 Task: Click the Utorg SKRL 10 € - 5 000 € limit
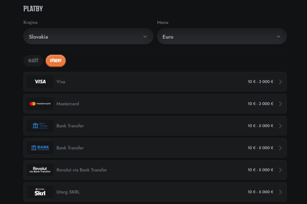[x=260, y=192]
